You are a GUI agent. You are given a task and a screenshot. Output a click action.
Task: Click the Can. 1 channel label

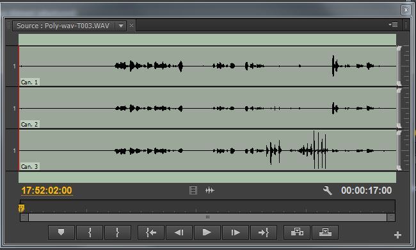tap(29, 82)
